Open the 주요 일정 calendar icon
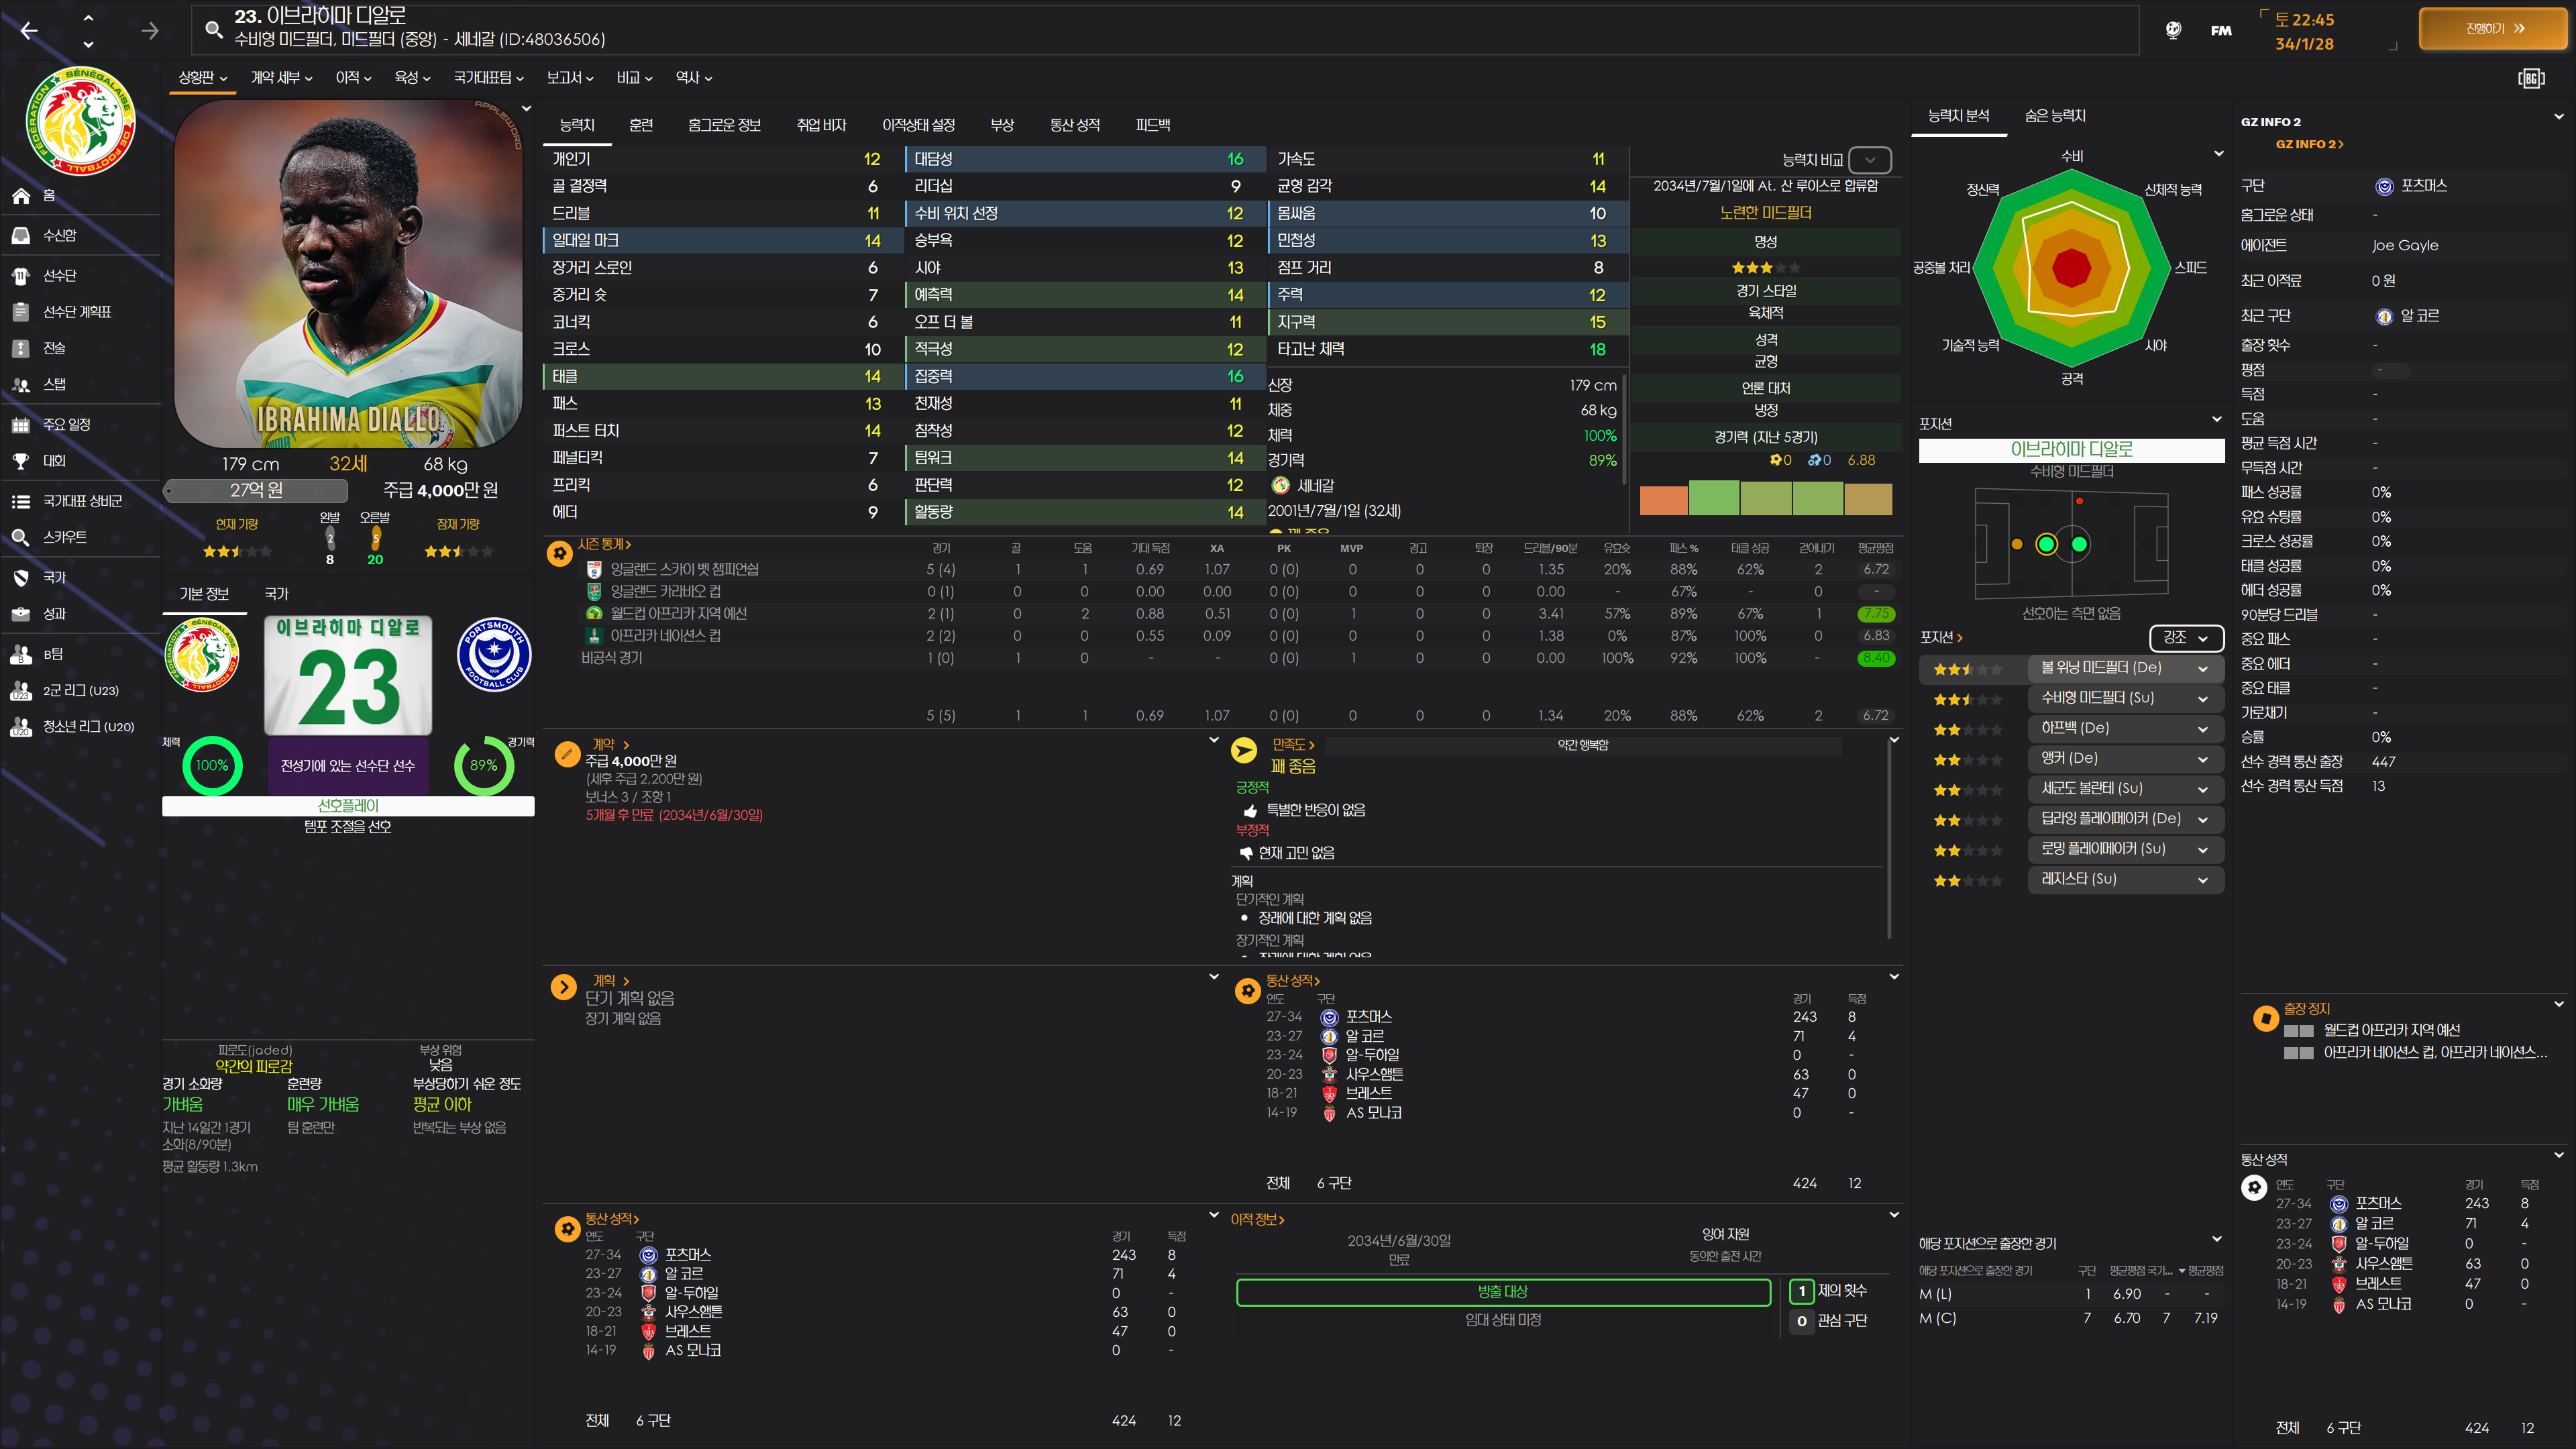Image resolution: width=2576 pixels, height=1449 pixels. pos(21,425)
